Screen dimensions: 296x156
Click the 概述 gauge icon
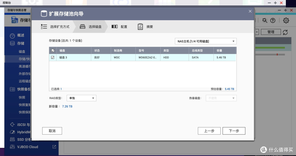click(12, 36)
